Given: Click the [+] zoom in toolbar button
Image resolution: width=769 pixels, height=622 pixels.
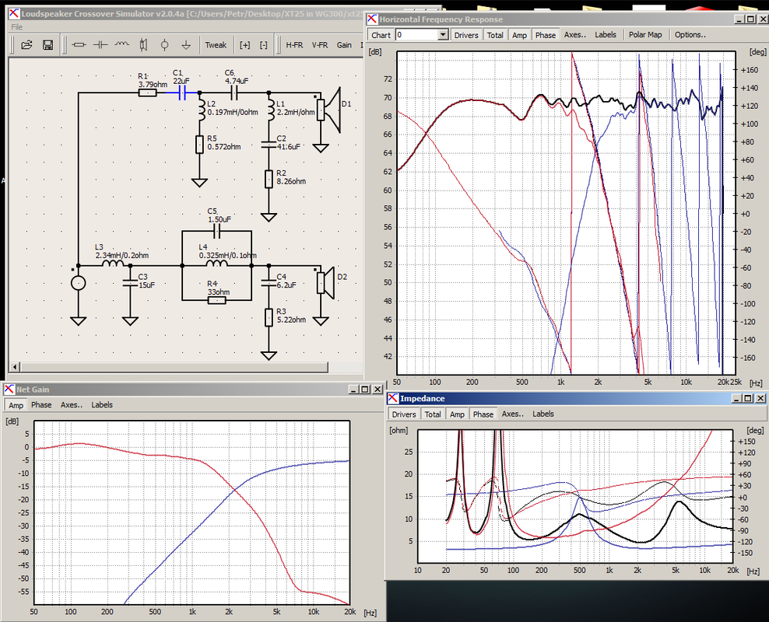Looking at the screenshot, I should tap(244, 45).
